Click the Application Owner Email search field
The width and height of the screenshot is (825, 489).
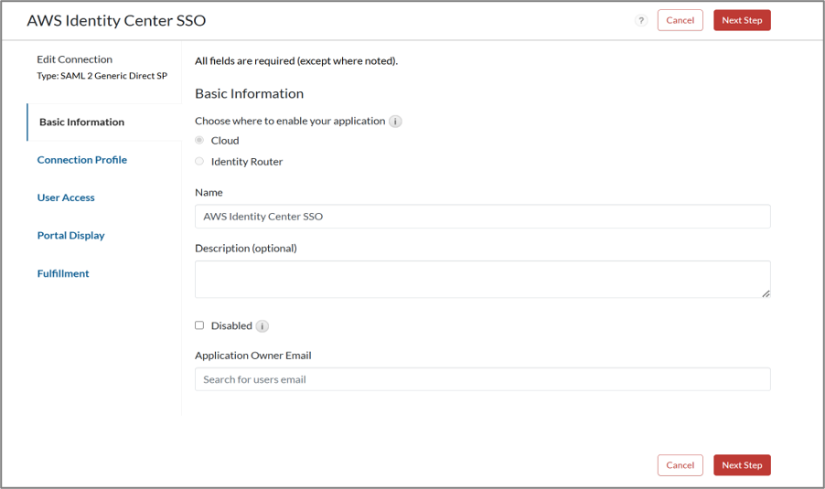tap(483, 379)
